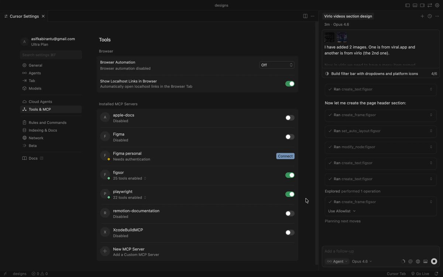The height and width of the screenshot is (277, 443).
Task: Click the plus icon for New MCP Server
Action: [105, 252]
